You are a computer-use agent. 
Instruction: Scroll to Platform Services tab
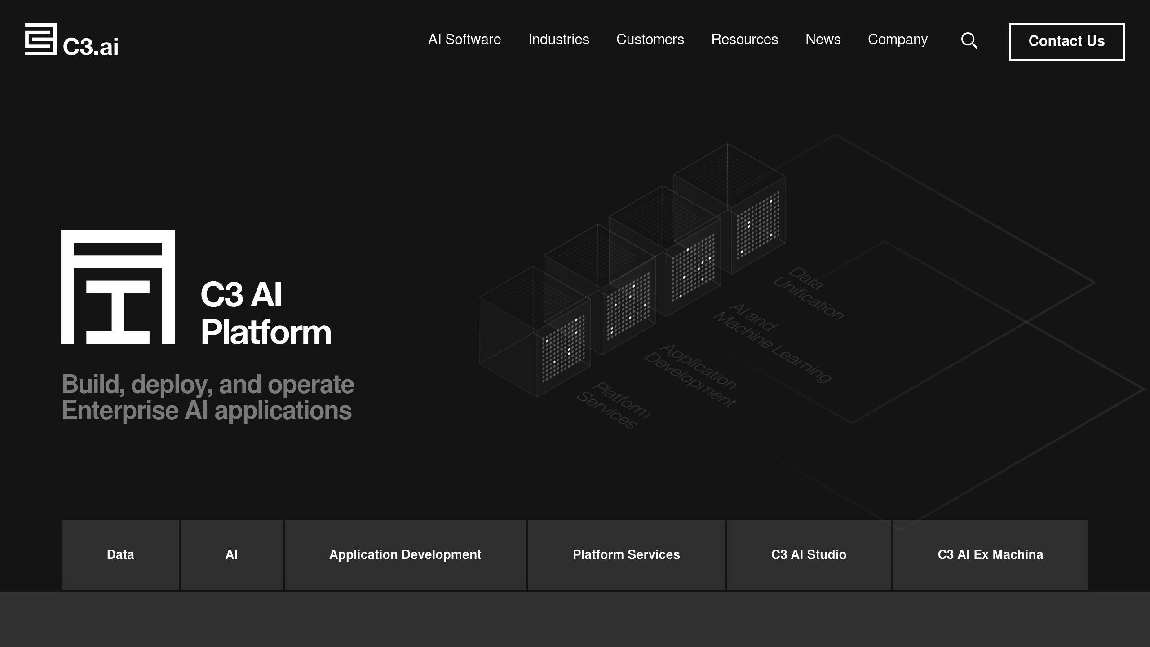coord(626,554)
